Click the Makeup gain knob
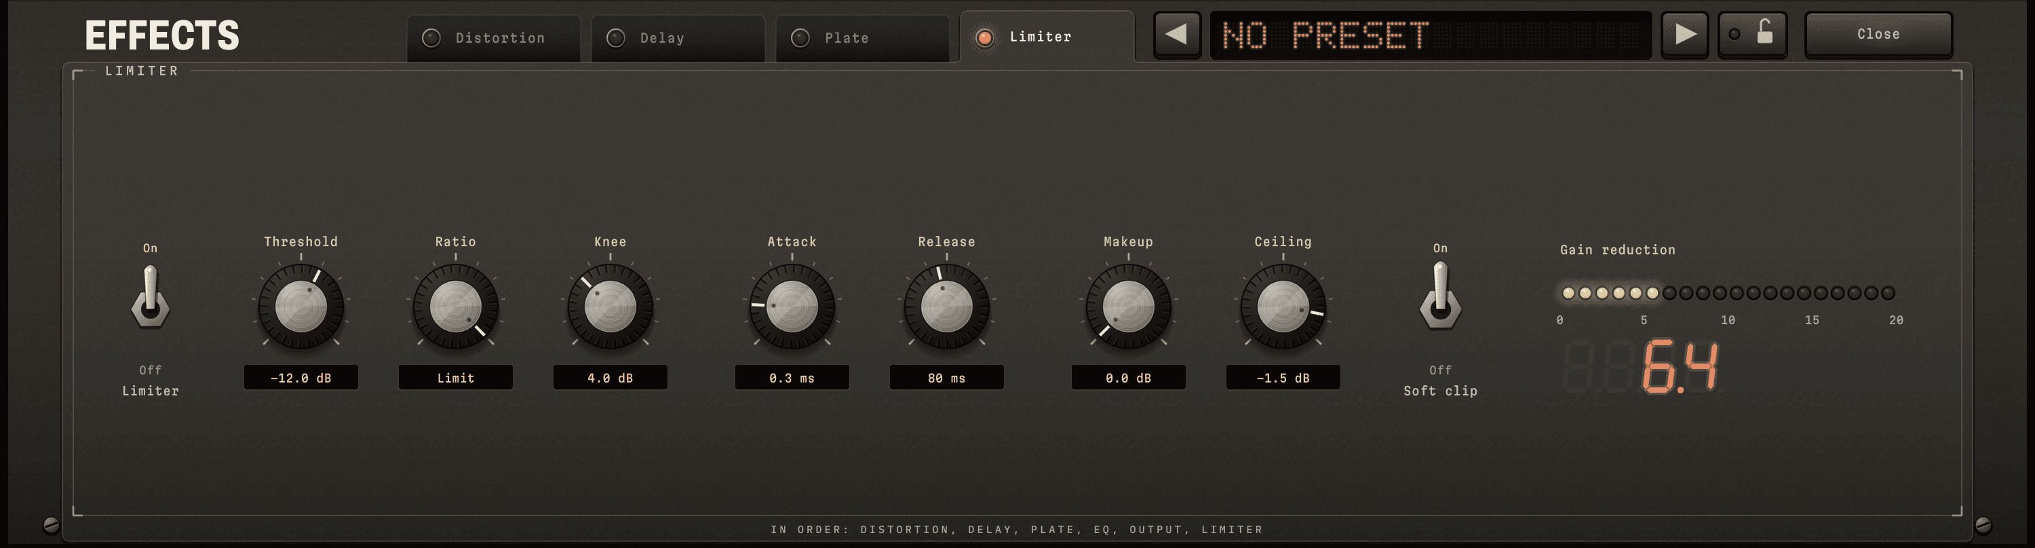The width and height of the screenshot is (2035, 548). [1129, 307]
